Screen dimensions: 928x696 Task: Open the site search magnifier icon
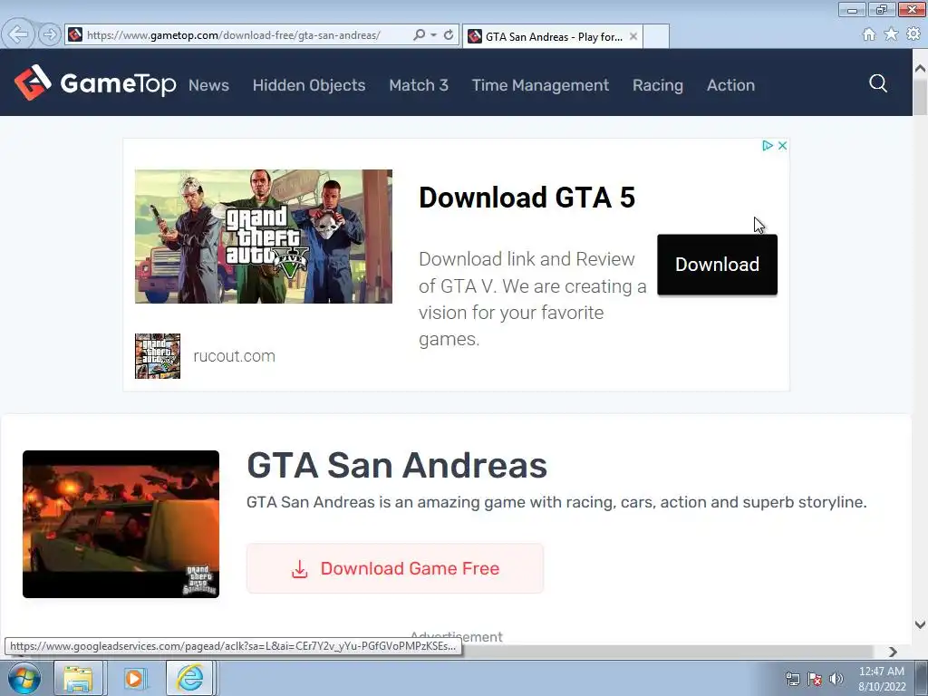877,83
